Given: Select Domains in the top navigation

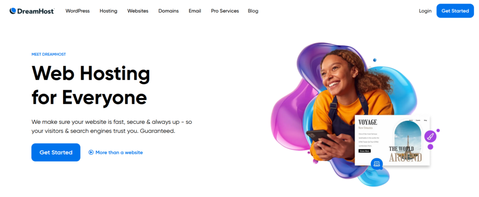Looking at the screenshot, I should (168, 11).
